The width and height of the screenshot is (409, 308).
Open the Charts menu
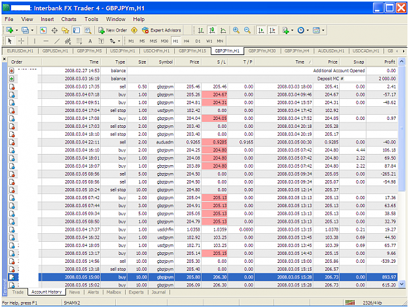(x=69, y=19)
